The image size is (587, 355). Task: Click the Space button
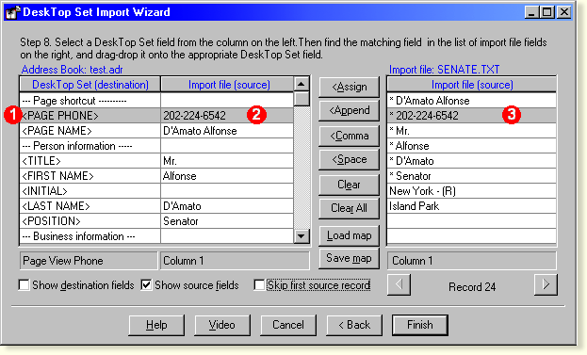tap(349, 159)
